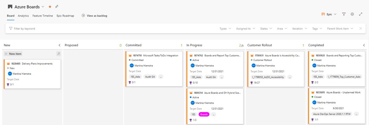Expand 1/3 child items on card 1806314
This screenshot has width=369, height=125.
point(193,119)
